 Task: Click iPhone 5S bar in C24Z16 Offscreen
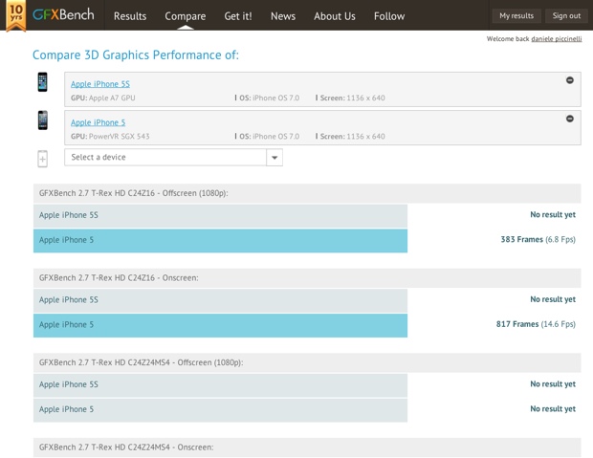[221, 215]
